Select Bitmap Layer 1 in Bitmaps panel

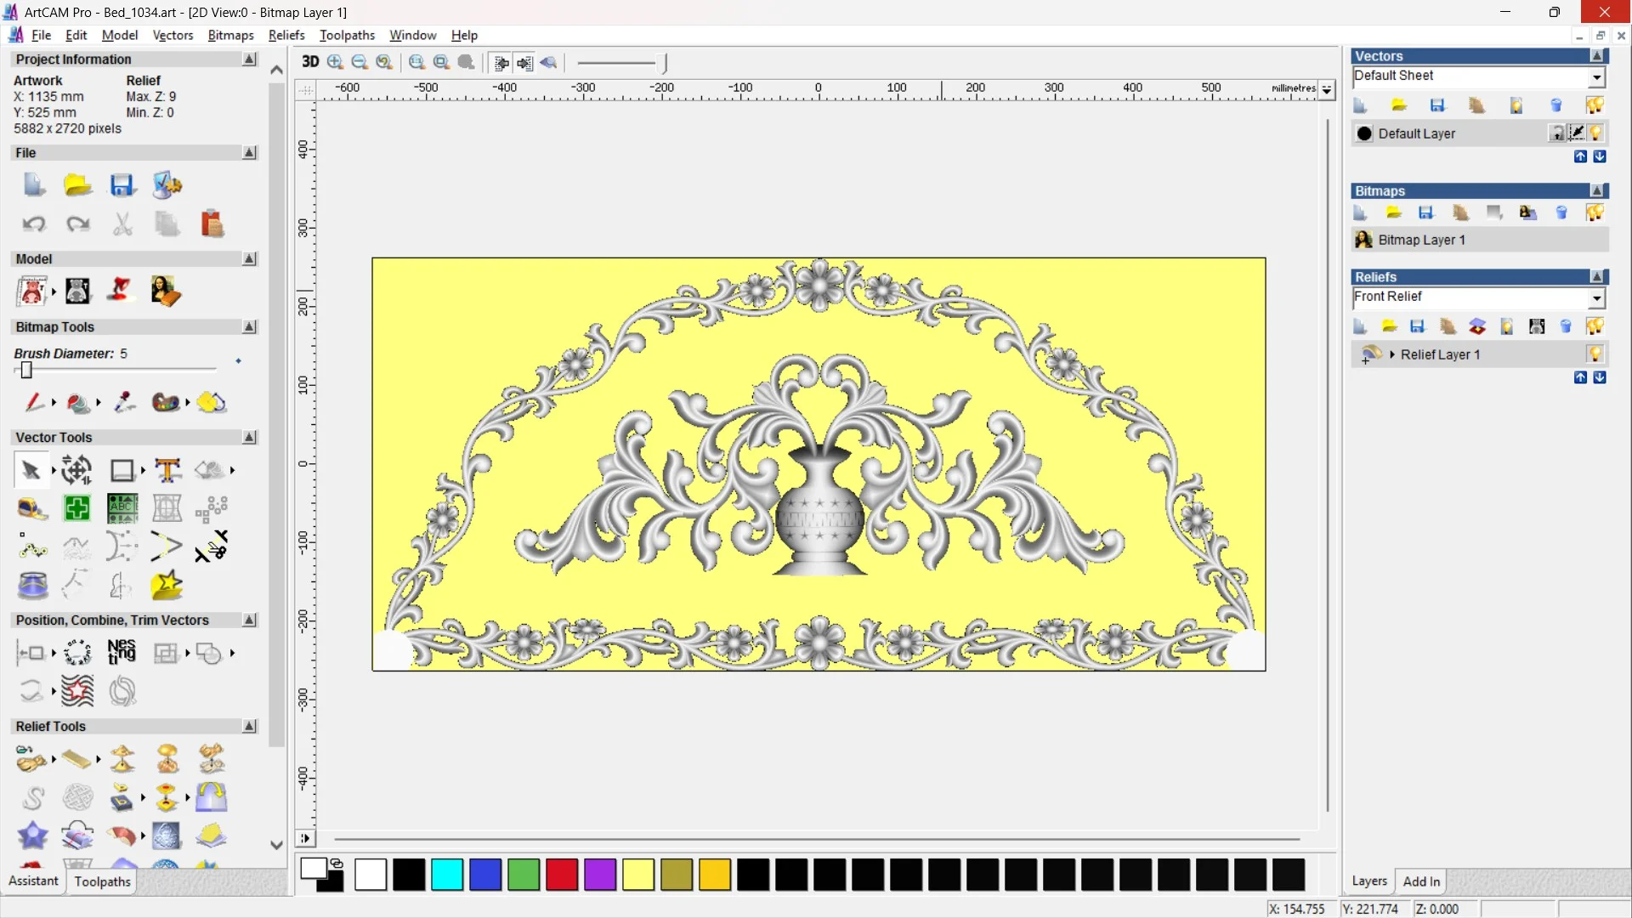1421,240
